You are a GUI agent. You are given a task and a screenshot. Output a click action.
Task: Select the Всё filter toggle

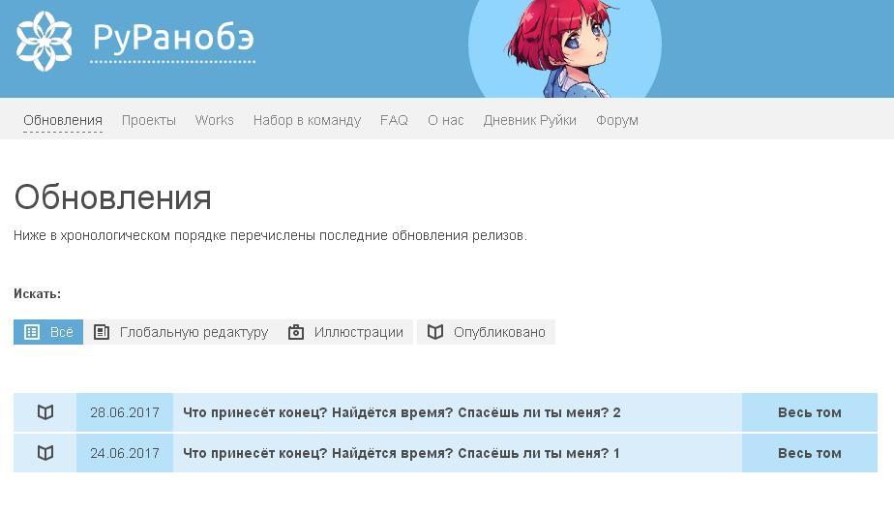[x=48, y=332]
